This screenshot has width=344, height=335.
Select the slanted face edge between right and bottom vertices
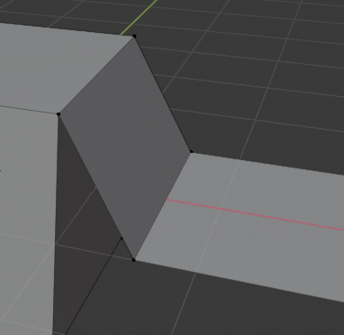click(x=162, y=206)
